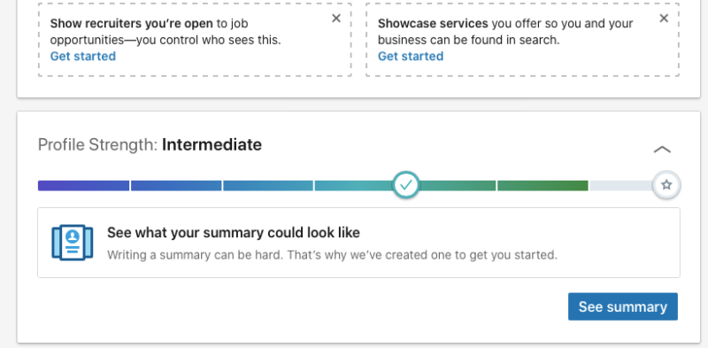Click the See summary button
Image resolution: width=708 pixels, height=348 pixels.
point(623,306)
